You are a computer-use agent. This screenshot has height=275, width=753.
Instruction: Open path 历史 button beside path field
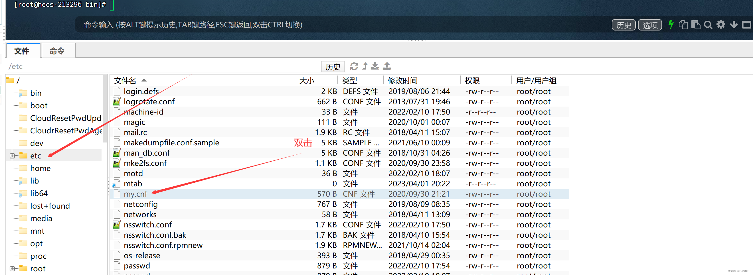(x=333, y=67)
